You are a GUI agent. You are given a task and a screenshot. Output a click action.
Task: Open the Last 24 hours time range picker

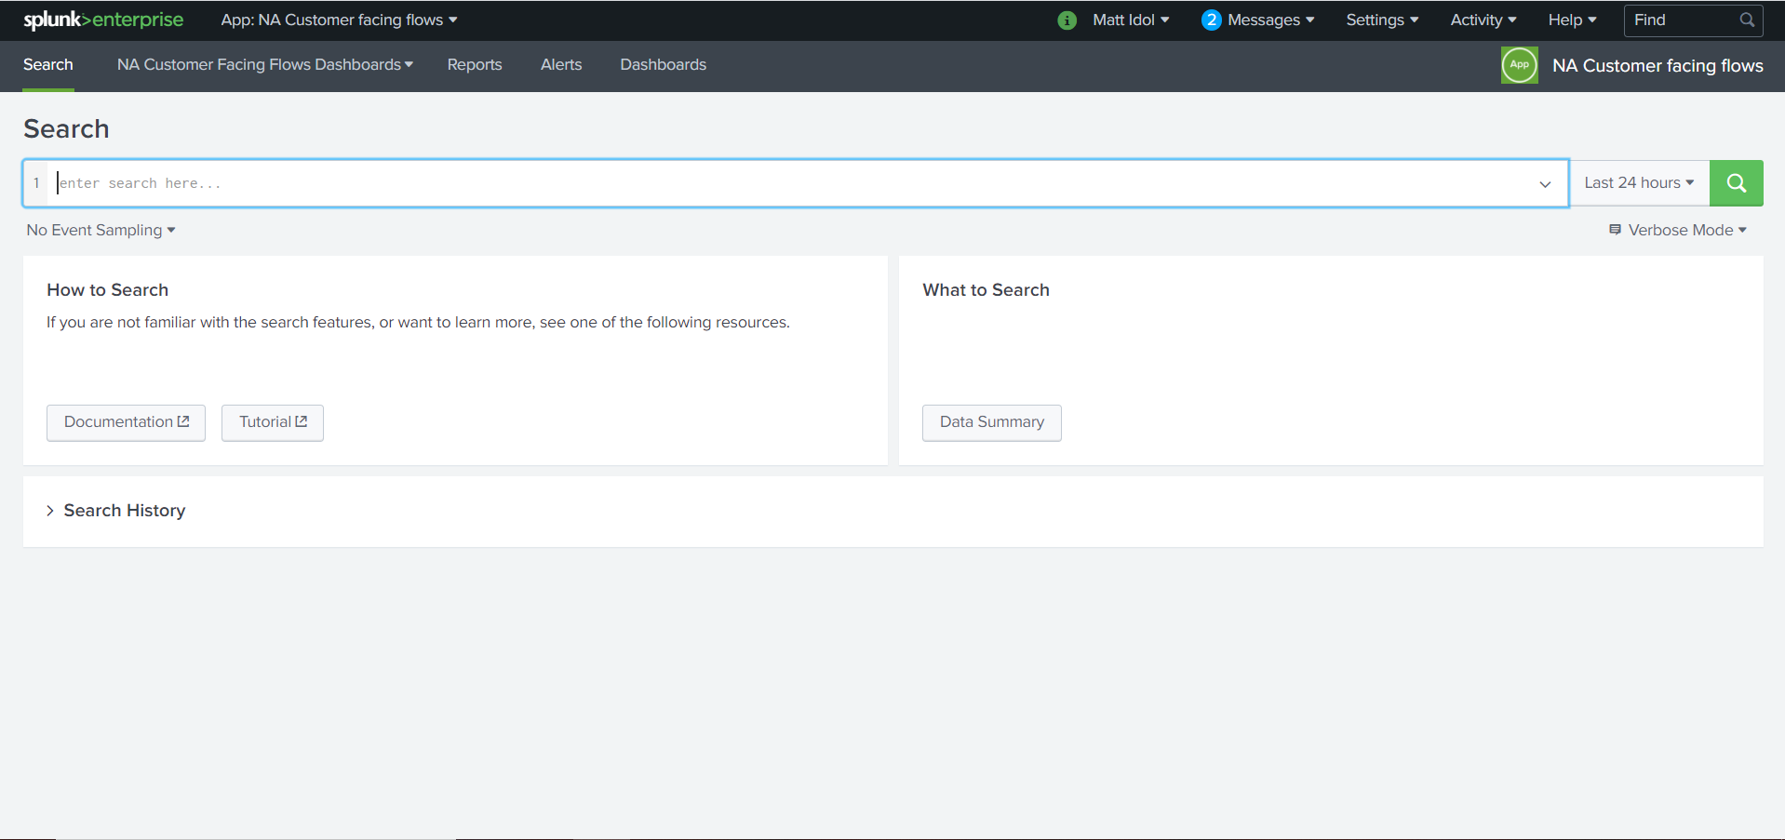pyautogui.click(x=1639, y=183)
